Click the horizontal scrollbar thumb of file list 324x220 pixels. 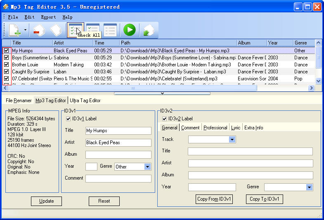[x=133, y=88]
